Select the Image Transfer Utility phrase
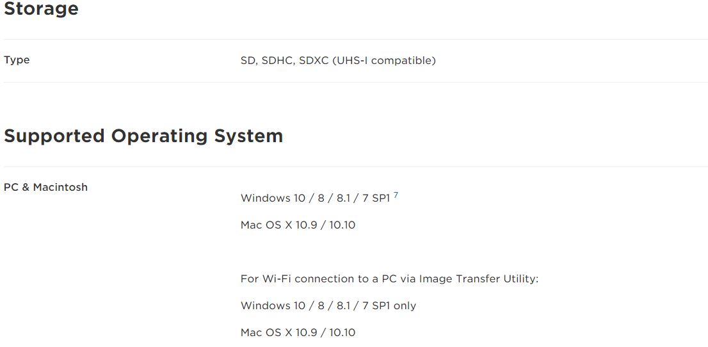The height and width of the screenshot is (347, 708). pyautogui.click(x=479, y=278)
